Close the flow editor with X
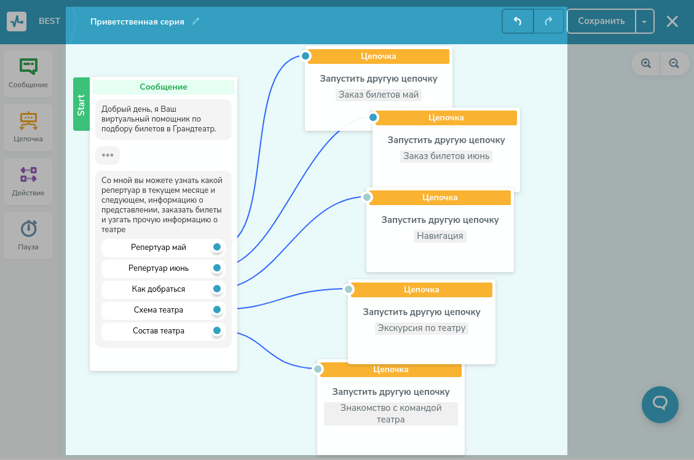 tap(672, 21)
